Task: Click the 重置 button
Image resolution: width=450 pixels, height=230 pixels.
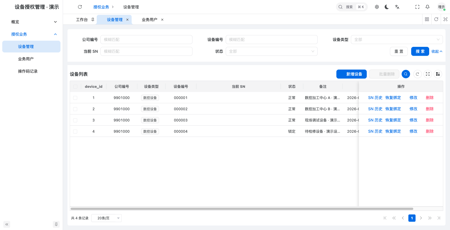Action: 399,51
